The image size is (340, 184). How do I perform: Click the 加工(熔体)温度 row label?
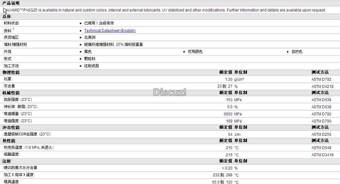[x=19, y=175]
